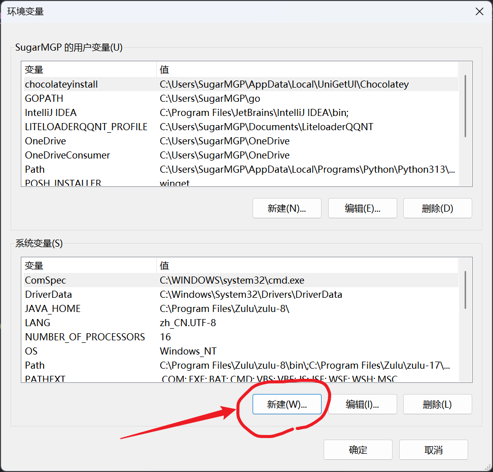Viewport: 493px width, 472px height.
Task: Click 新建(N)... button for user variables
Action: pyautogui.click(x=287, y=208)
